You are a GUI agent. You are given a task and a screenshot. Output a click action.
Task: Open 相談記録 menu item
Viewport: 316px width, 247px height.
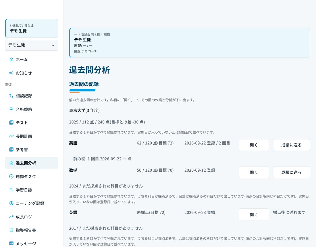[32, 96]
